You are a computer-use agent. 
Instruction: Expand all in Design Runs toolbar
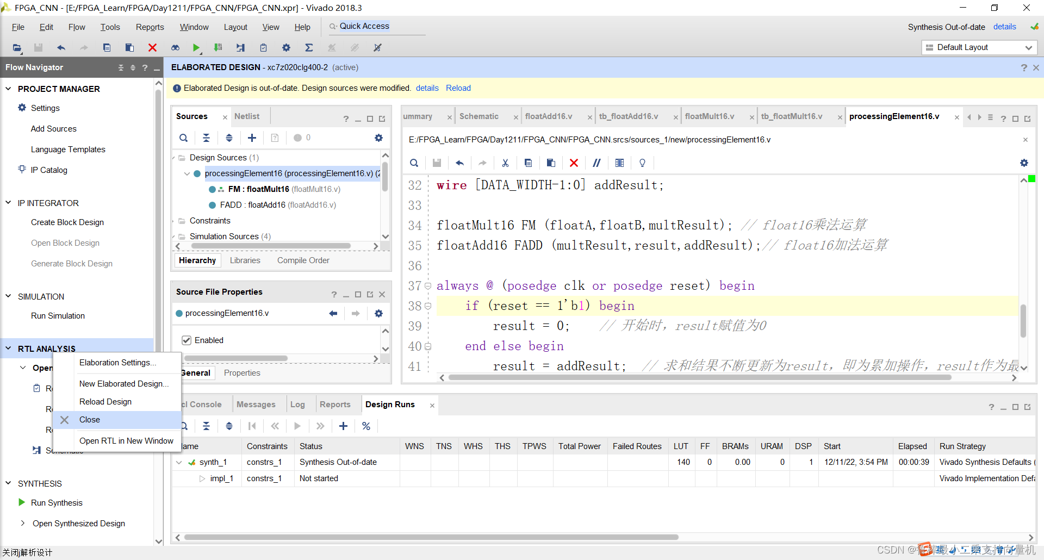tap(229, 426)
